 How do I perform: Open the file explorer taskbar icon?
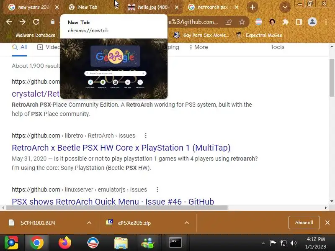(x=121, y=243)
